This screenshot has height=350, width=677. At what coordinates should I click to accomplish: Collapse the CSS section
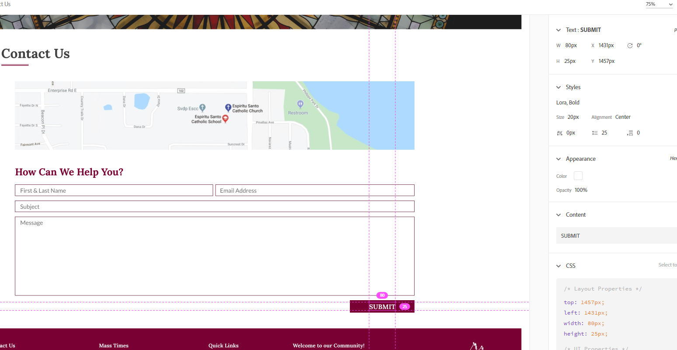(558, 266)
